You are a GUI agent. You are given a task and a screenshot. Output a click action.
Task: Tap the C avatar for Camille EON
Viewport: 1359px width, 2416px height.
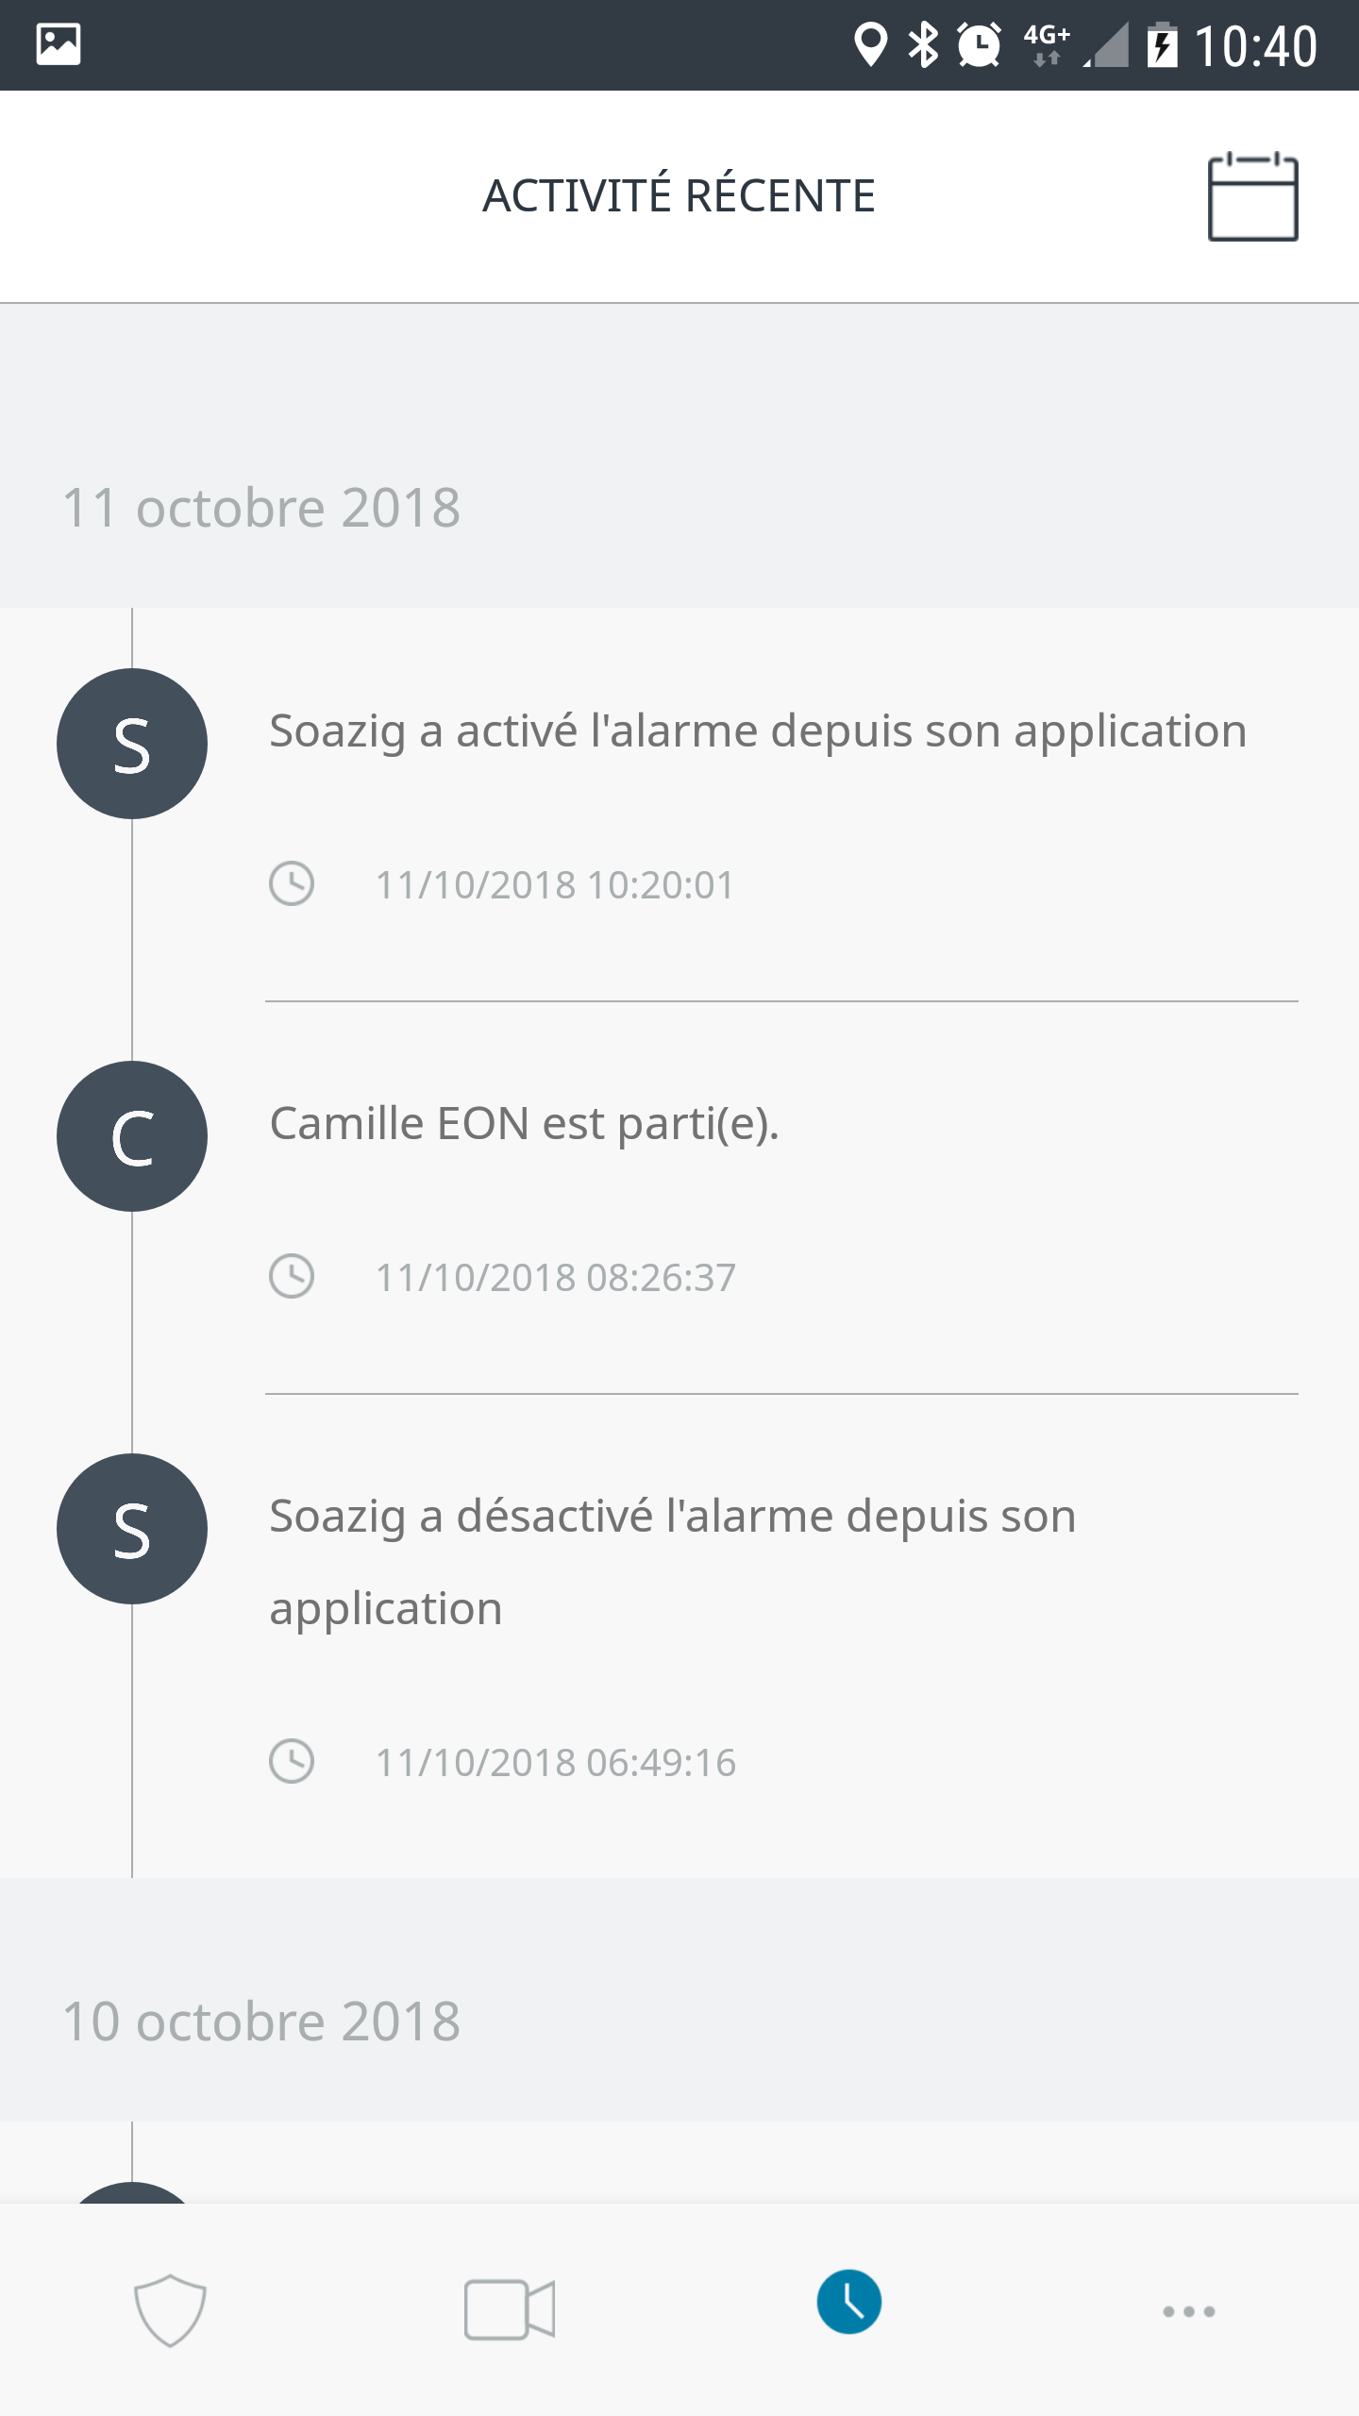132,1136
